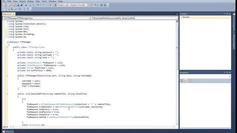Viewport: 237px width, 133px height.
Task: Expand the General group in Toolbox
Action: click(x=181, y=17)
